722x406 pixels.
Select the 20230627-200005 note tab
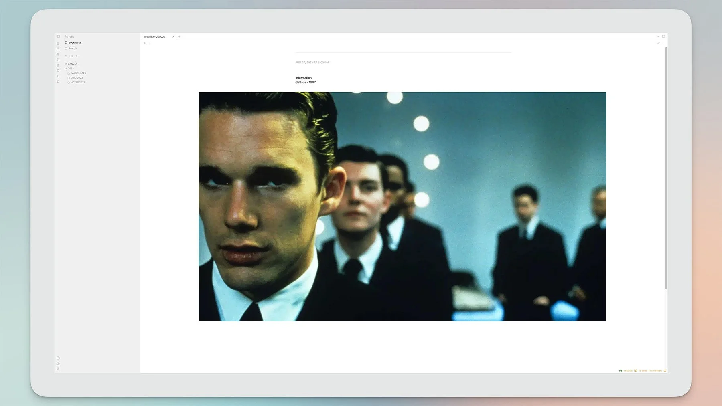[x=154, y=37]
